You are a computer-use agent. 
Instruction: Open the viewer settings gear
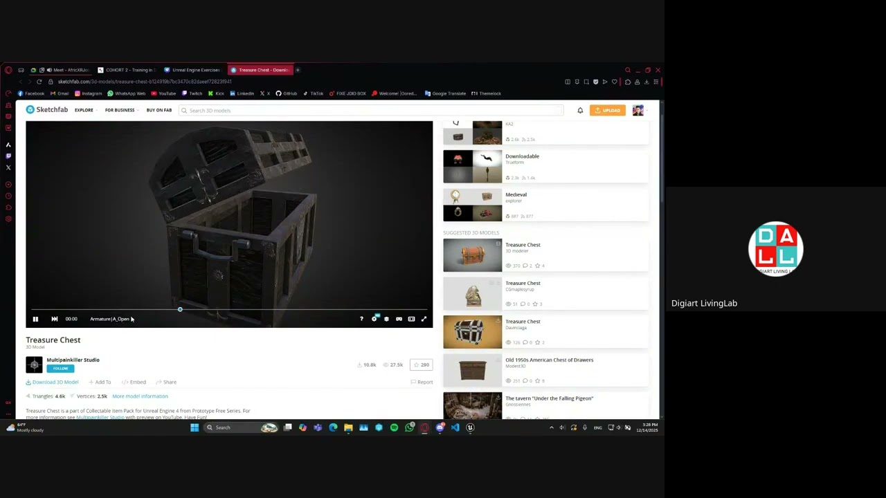click(x=374, y=319)
